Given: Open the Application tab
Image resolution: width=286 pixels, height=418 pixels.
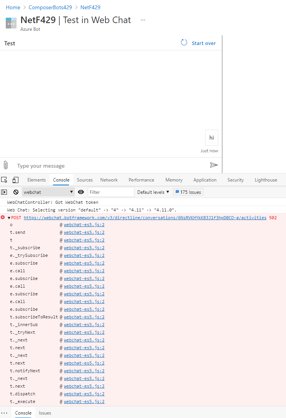Looking at the screenshot, I should tap(205, 180).
